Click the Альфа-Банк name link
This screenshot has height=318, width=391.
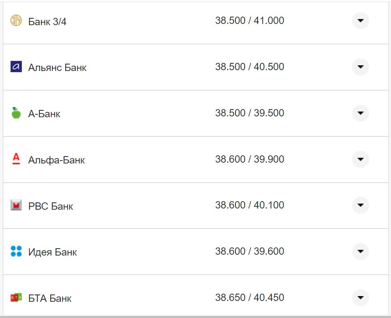56,160
